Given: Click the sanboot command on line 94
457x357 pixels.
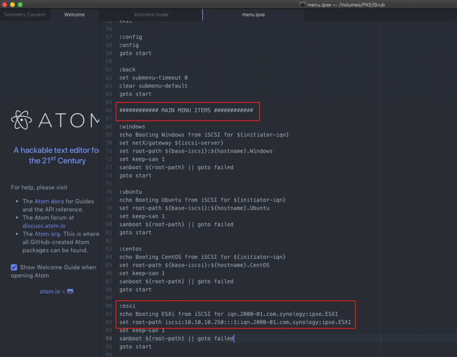Looking at the screenshot, I should coord(176,339).
